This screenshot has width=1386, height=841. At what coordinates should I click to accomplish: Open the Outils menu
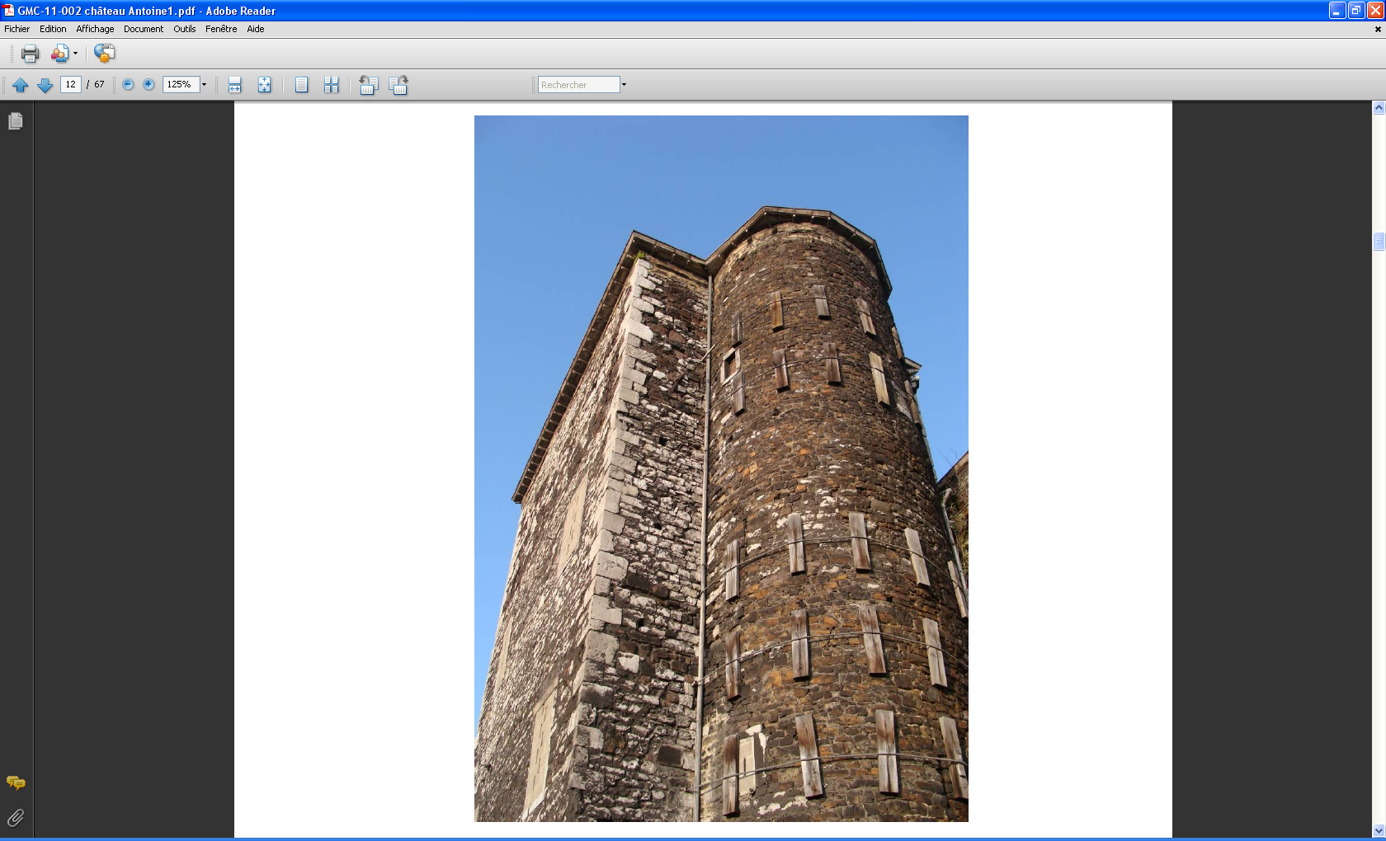click(185, 29)
